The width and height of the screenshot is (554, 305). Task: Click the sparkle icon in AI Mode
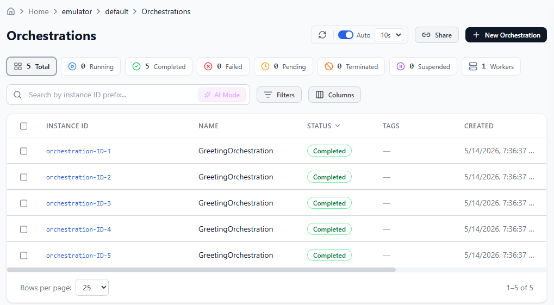(208, 95)
